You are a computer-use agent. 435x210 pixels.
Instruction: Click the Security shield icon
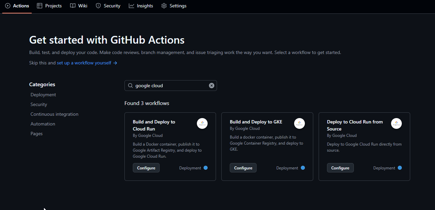pos(98,6)
